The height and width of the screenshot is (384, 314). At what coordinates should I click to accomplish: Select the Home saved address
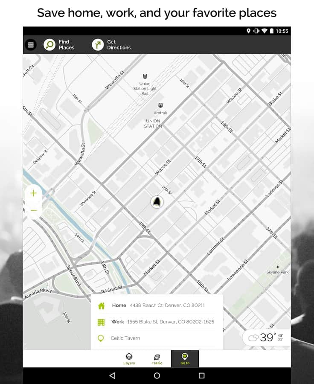click(x=158, y=305)
